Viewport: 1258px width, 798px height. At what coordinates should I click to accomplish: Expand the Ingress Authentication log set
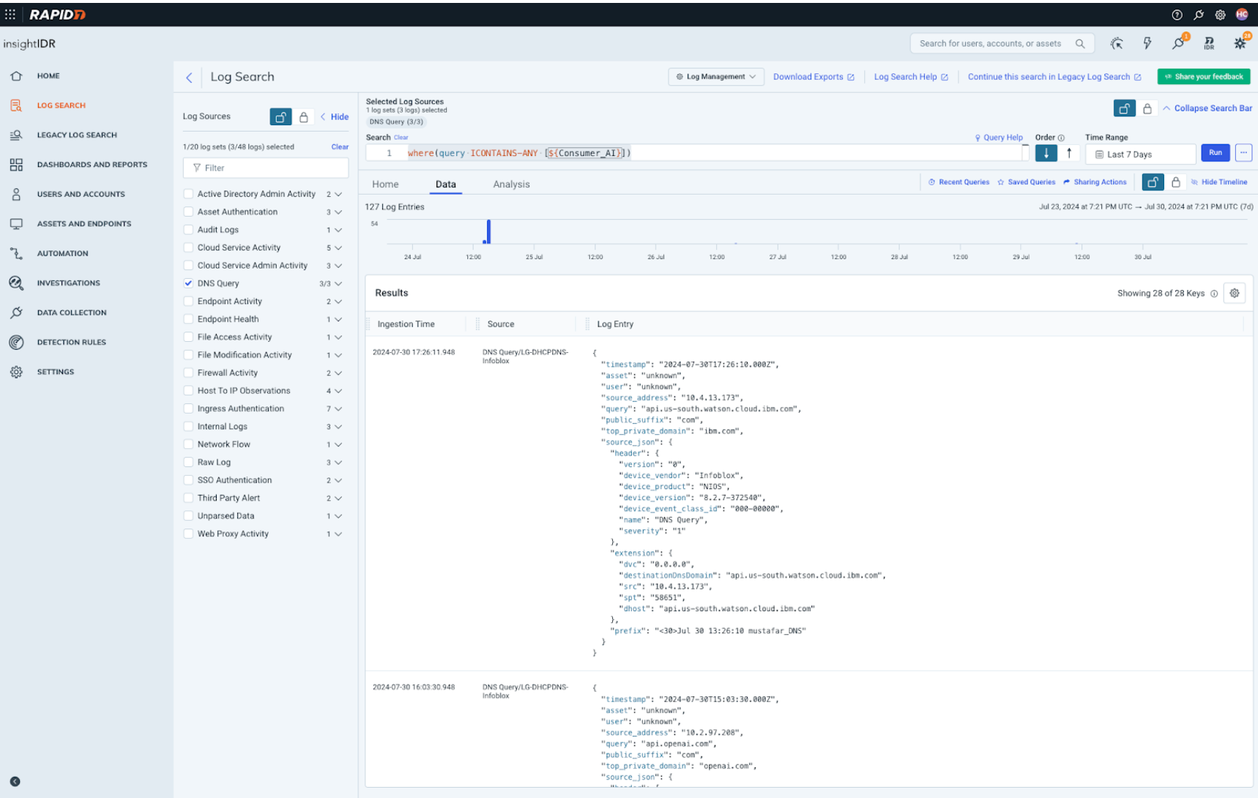(x=338, y=409)
